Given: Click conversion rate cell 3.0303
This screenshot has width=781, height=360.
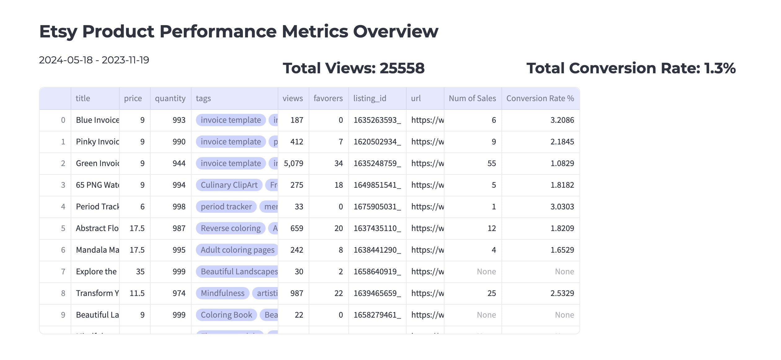Looking at the screenshot, I should coord(541,207).
